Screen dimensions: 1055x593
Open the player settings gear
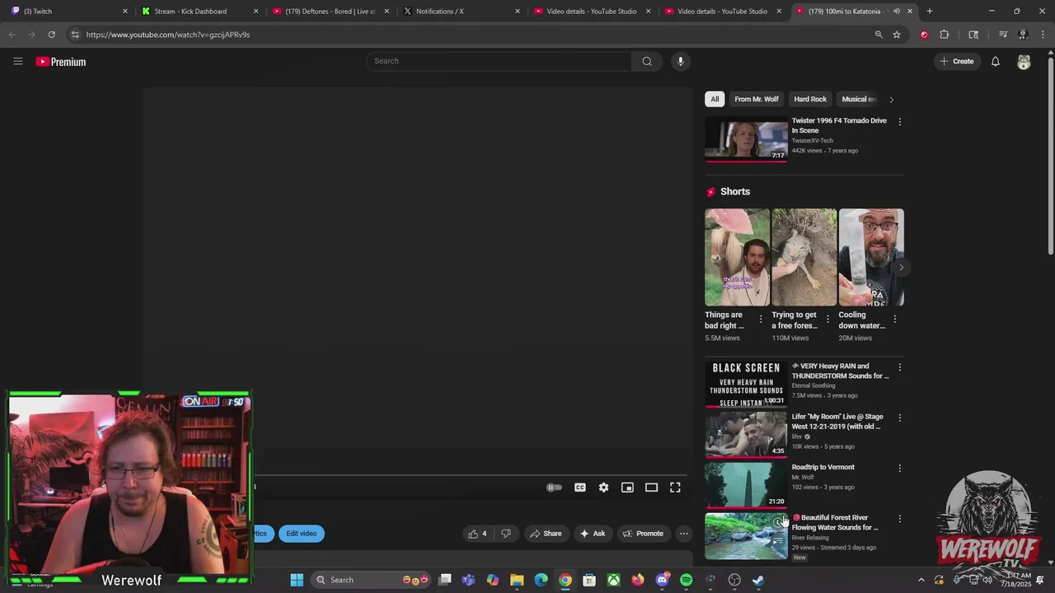click(603, 488)
